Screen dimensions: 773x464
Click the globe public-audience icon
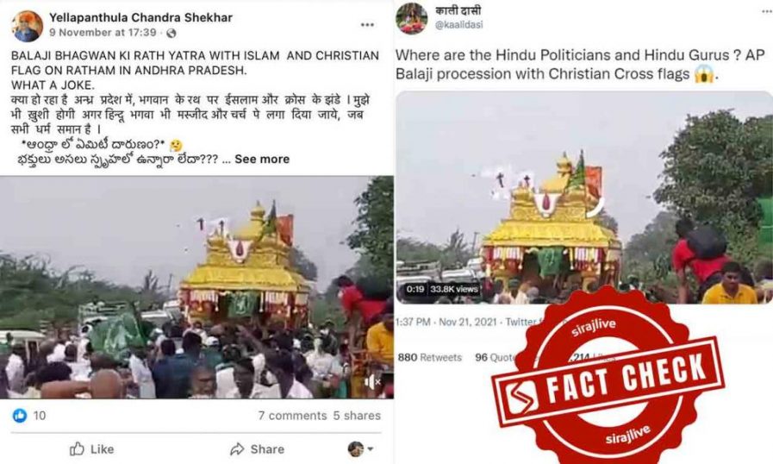(171, 33)
